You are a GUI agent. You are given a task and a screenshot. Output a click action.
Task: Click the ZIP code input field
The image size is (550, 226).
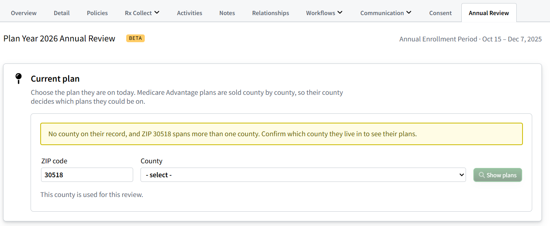point(87,175)
